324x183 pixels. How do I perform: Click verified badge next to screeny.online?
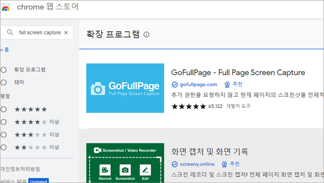coord(175,164)
